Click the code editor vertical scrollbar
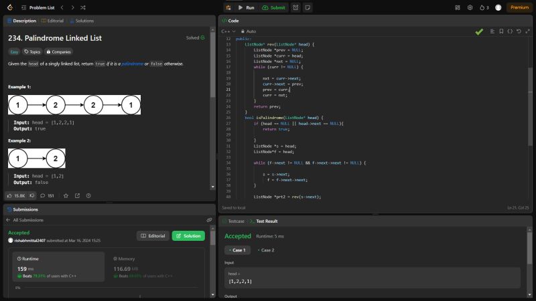This screenshot has height=301, width=536. point(530,106)
